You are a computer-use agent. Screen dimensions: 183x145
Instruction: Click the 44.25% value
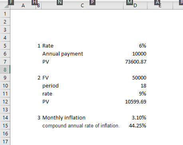137,126
